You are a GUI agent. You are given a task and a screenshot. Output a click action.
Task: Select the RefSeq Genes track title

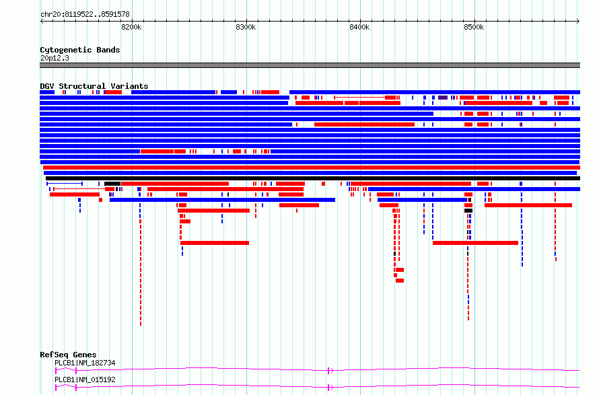point(68,355)
